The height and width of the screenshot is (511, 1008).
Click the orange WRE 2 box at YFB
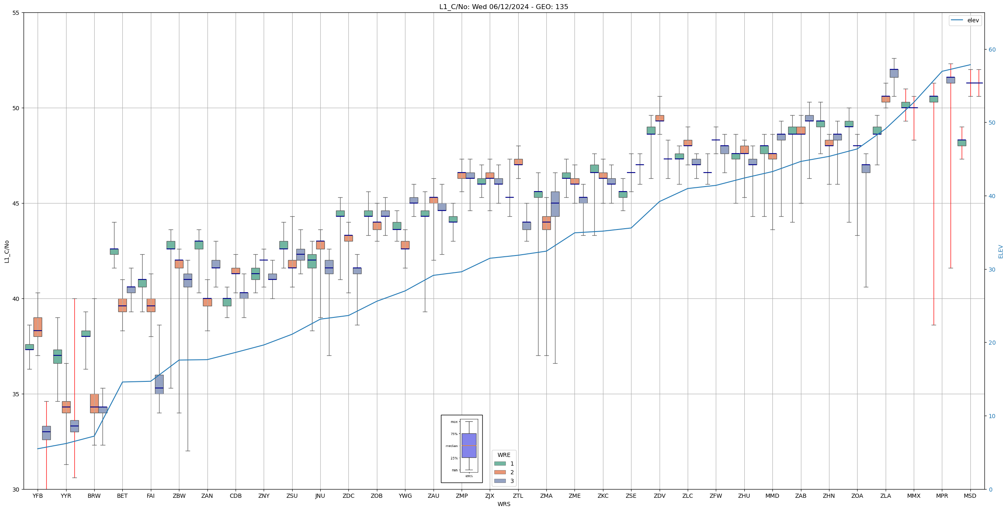38,327
